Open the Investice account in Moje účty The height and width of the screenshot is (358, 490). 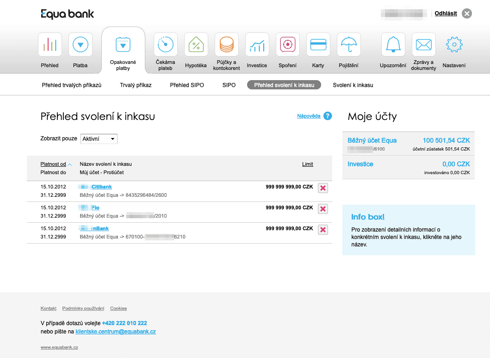tap(360, 164)
